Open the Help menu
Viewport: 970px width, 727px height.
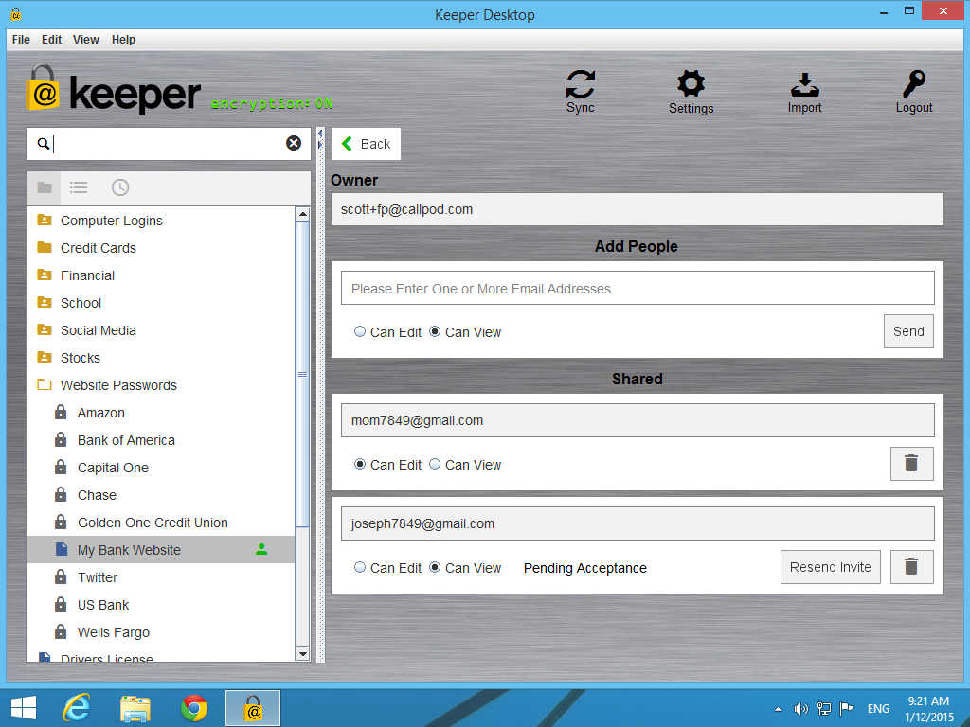tap(123, 40)
